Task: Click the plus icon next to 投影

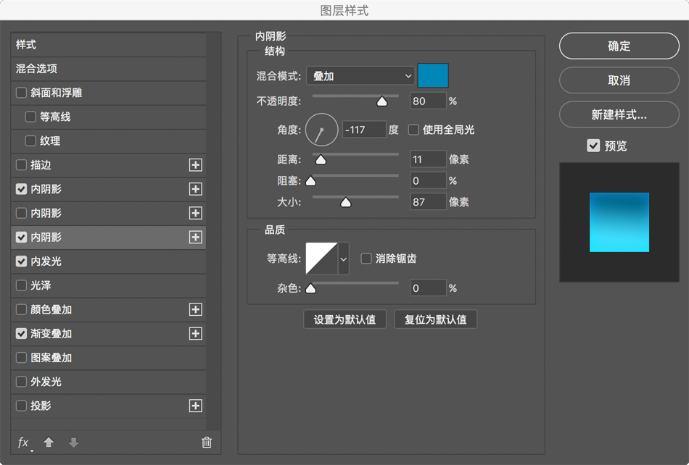Action: (x=196, y=406)
